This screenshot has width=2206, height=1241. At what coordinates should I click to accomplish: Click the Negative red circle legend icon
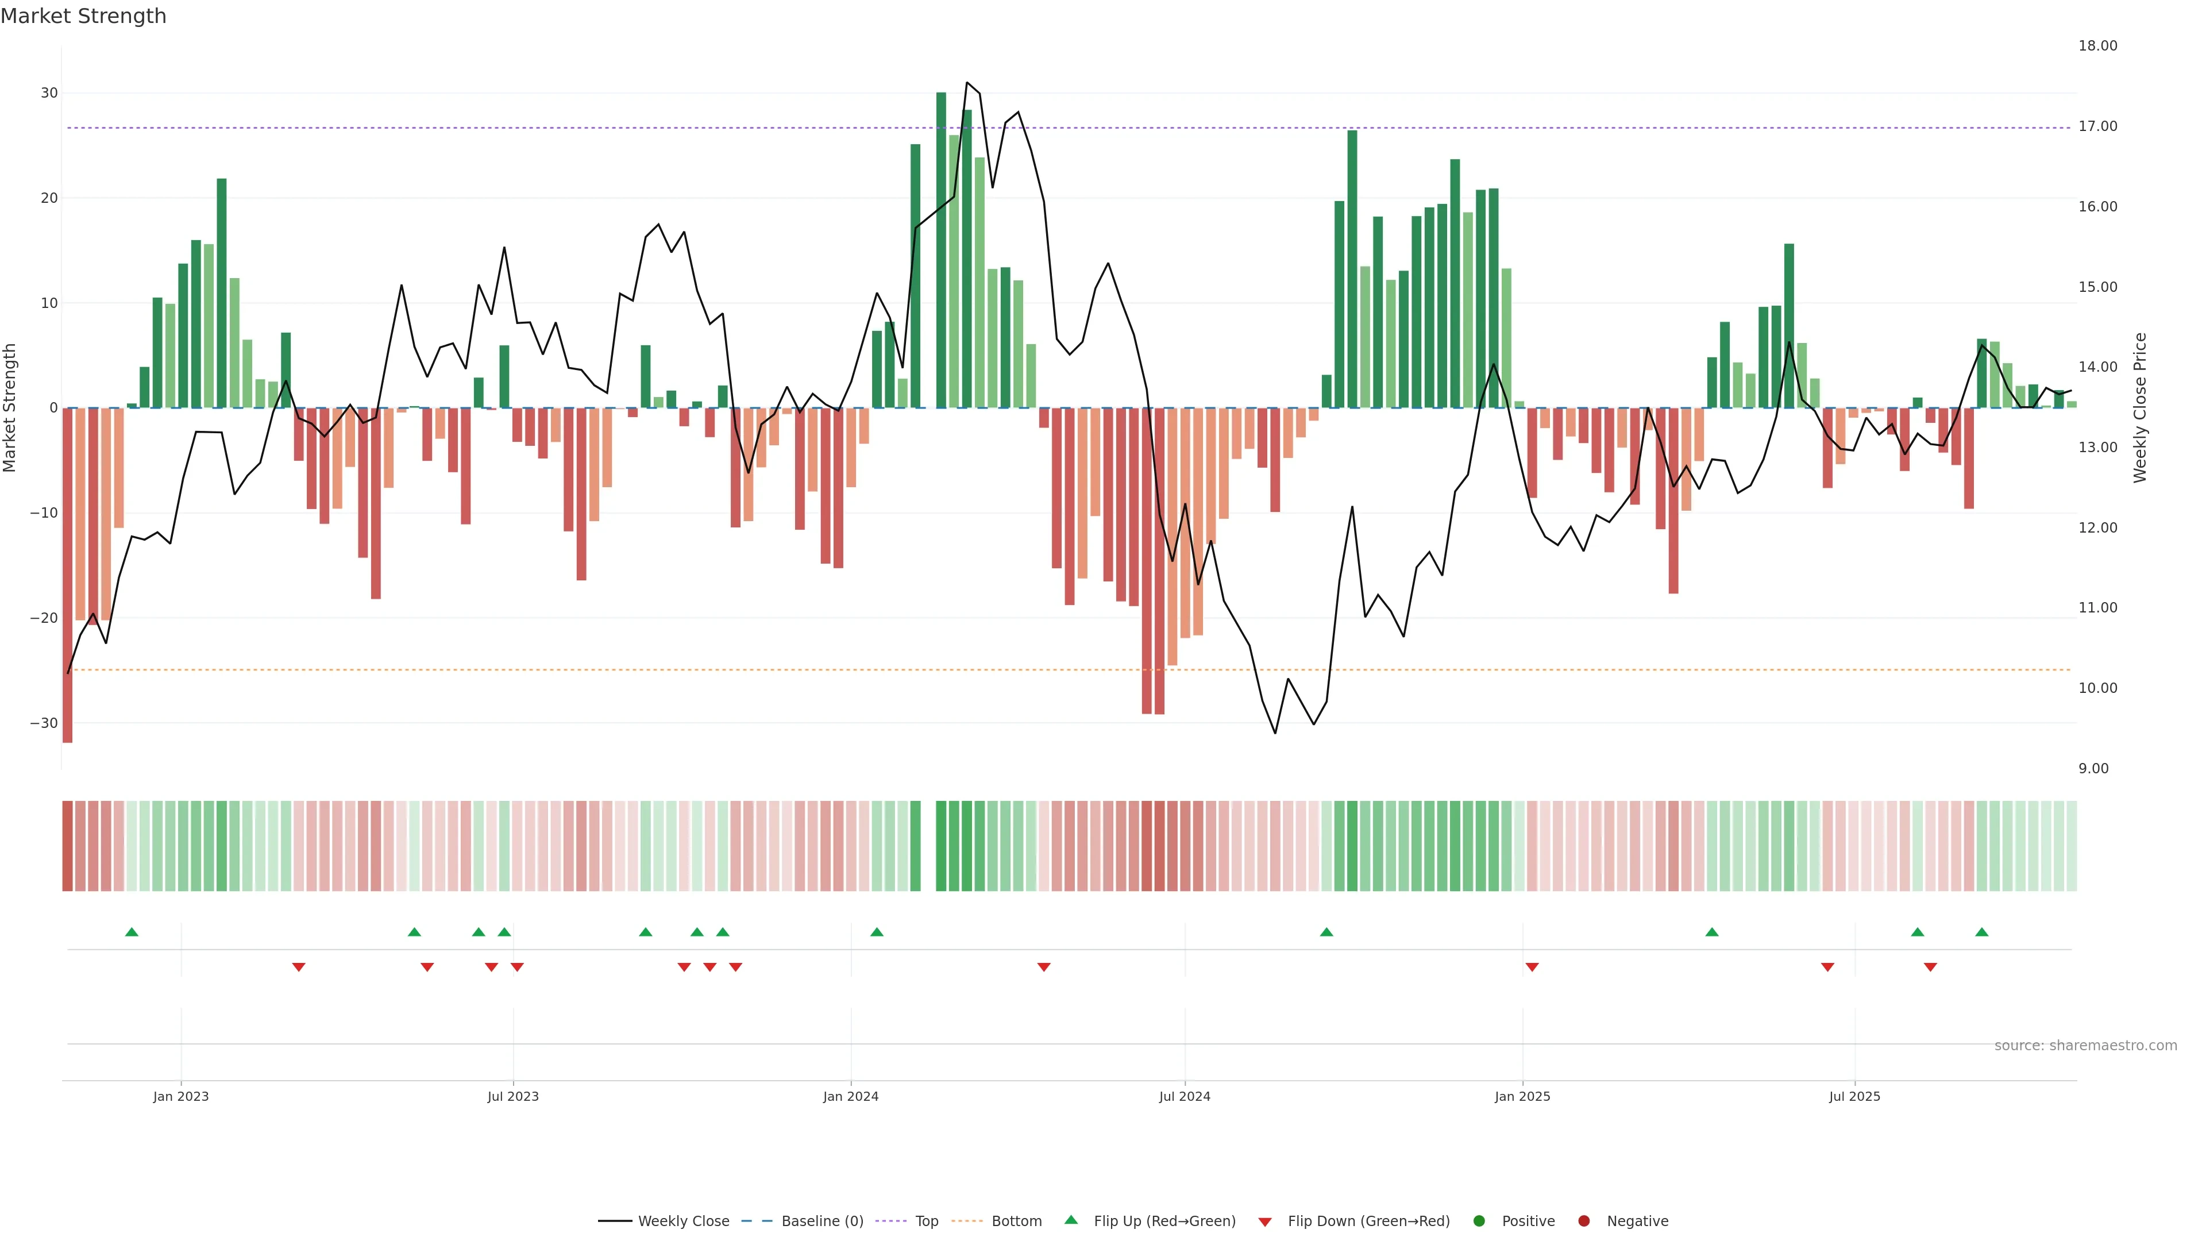(1583, 1220)
